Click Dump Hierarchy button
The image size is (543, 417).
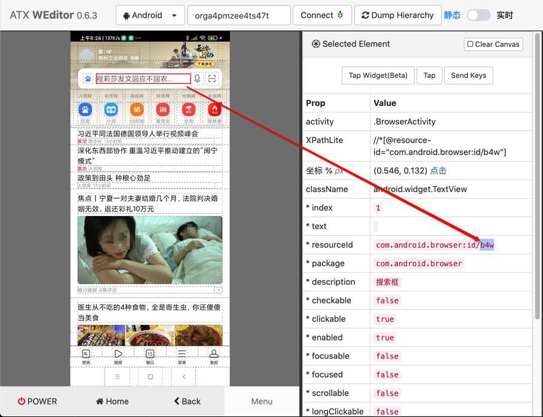point(398,15)
